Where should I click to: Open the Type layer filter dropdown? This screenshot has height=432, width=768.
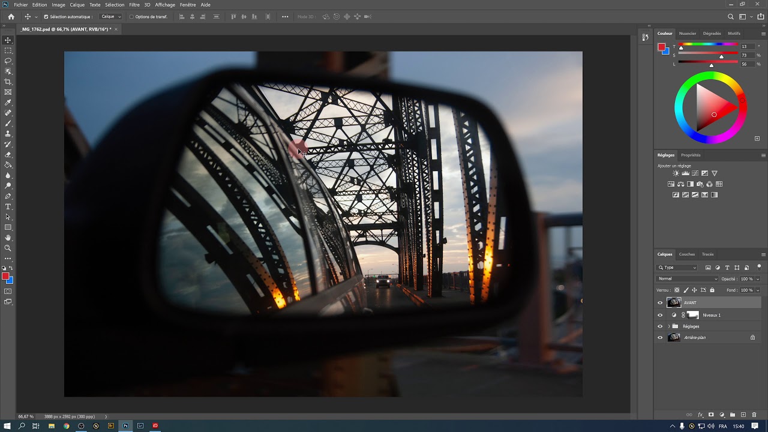coord(677,268)
